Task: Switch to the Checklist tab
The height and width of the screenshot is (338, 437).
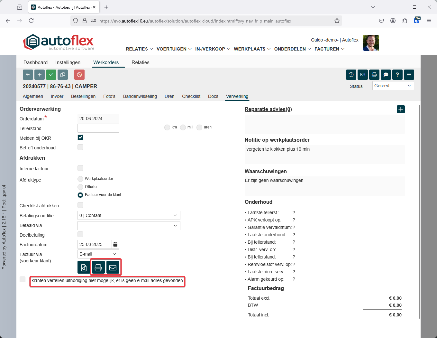Action: click(x=191, y=96)
